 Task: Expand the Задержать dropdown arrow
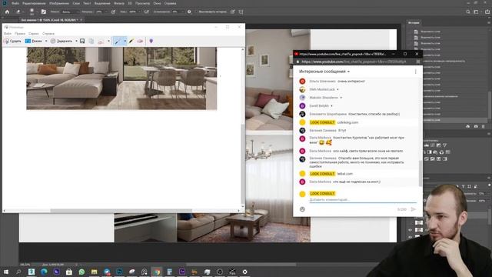(x=76, y=41)
